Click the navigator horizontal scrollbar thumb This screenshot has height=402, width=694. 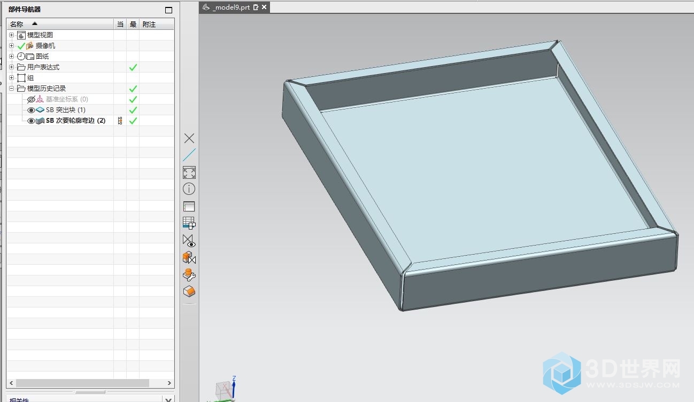82,383
